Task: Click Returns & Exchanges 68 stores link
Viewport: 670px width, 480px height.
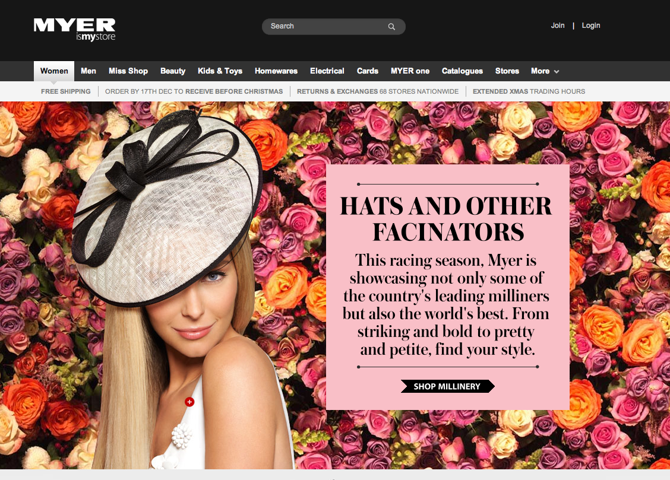Action: [378, 91]
